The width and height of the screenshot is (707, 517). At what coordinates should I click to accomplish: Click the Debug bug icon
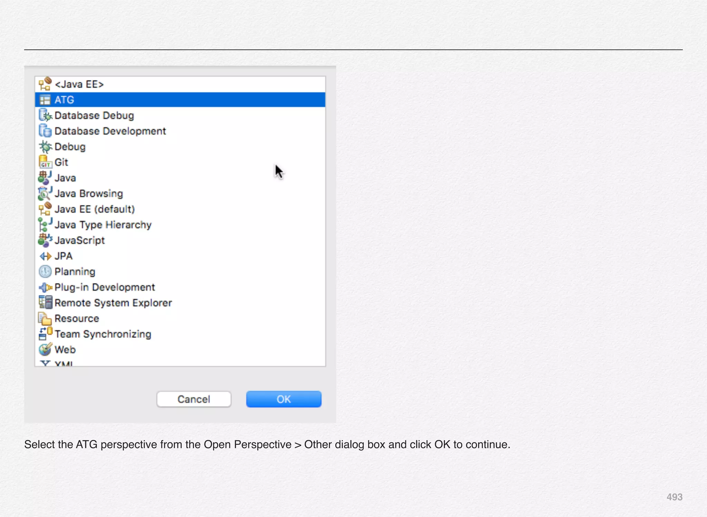click(x=45, y=147)
